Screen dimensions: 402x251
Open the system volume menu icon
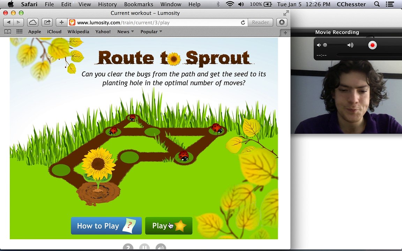point(241,4)
